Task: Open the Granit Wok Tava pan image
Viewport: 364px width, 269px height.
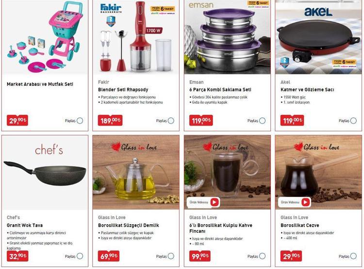Action: click(x=45, y=173)
